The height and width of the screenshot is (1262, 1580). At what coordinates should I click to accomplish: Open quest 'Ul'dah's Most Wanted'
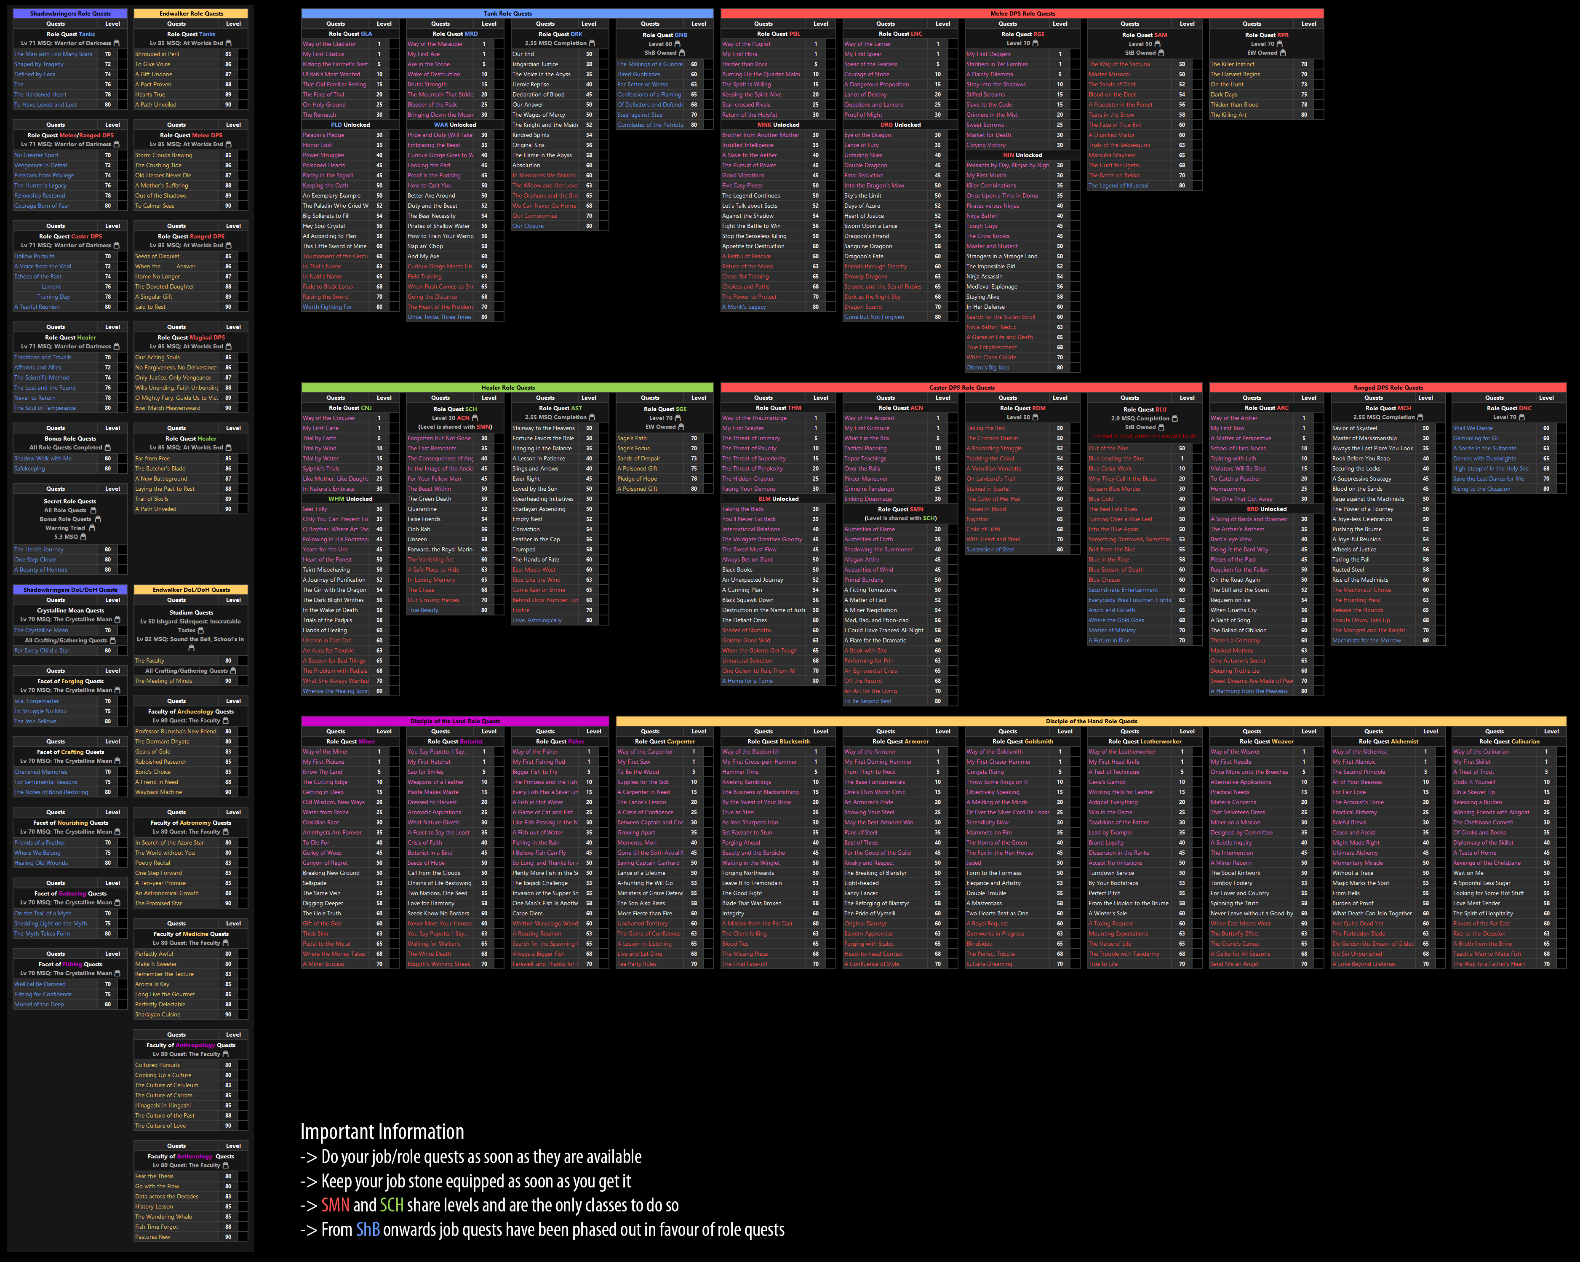pyautogui.click(x=331, y=74)
